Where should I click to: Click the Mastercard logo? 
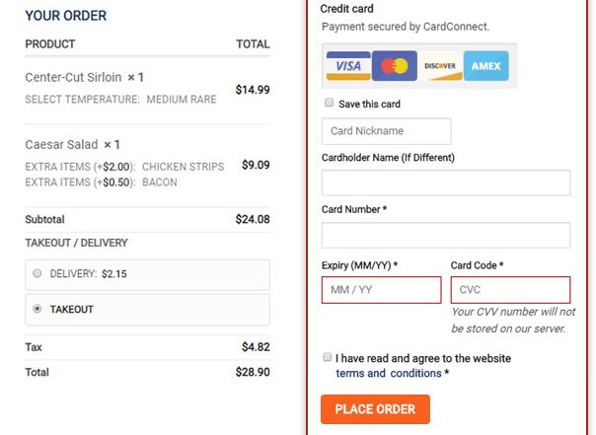point(395,66)
